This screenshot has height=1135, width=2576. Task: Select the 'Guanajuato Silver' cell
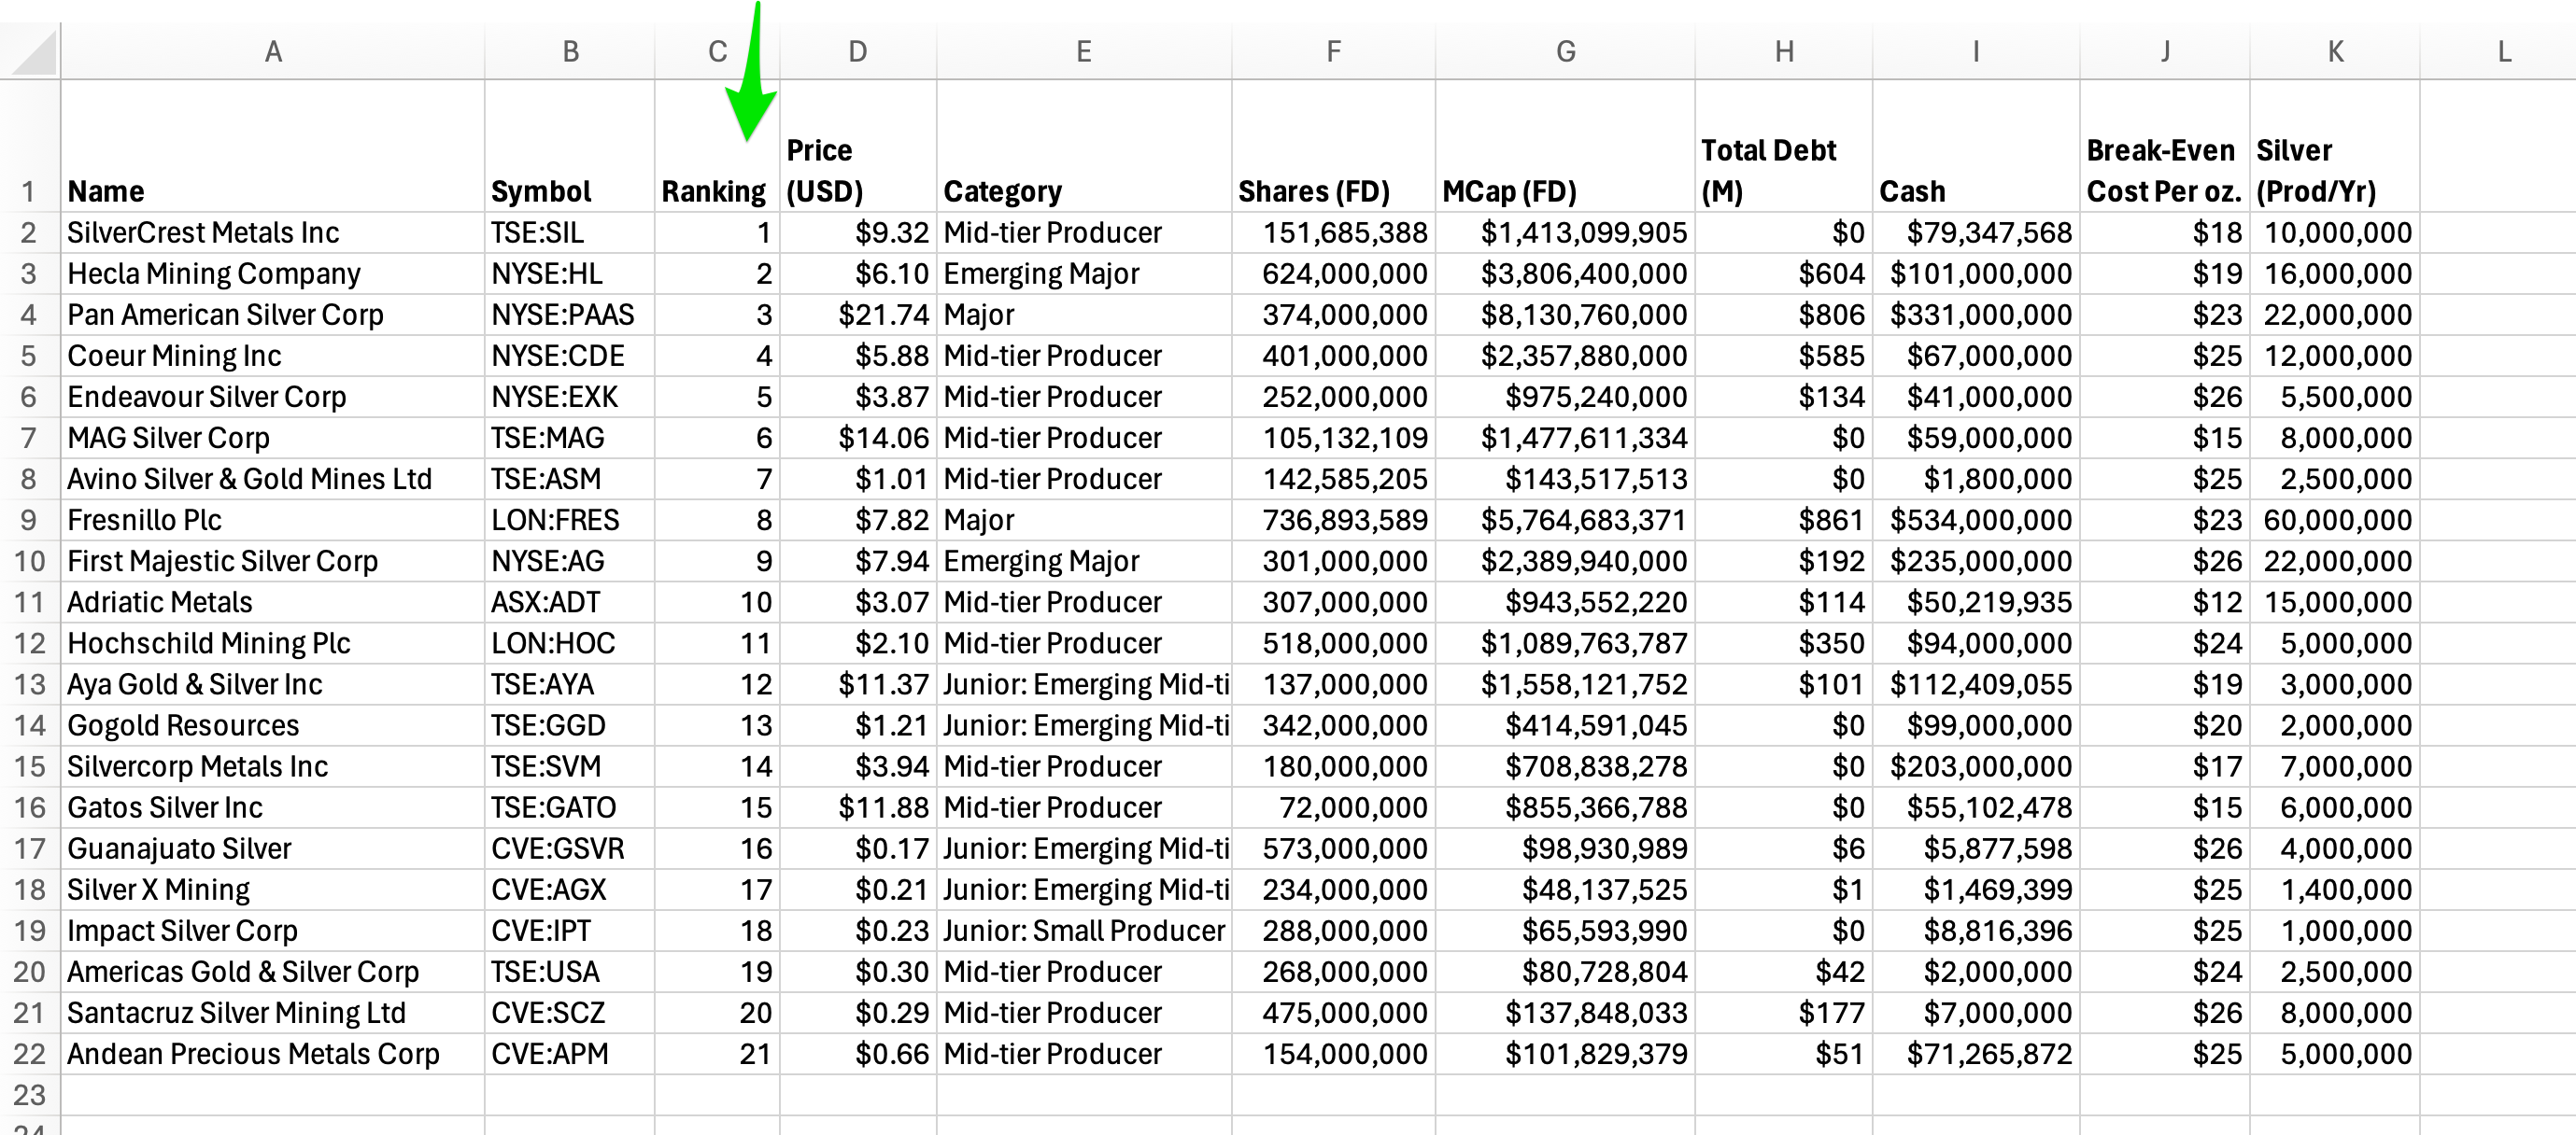pyautogui.click(x=273, y=848)
